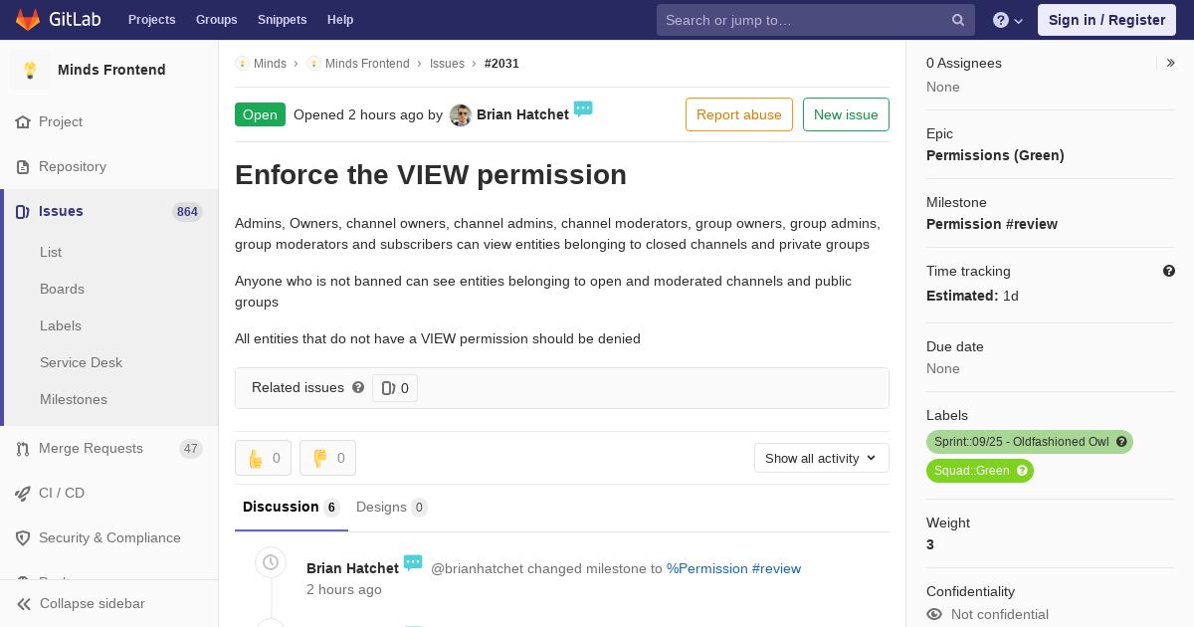
Task: Click the Project home icon in sidebar
Action: (23, 122)
